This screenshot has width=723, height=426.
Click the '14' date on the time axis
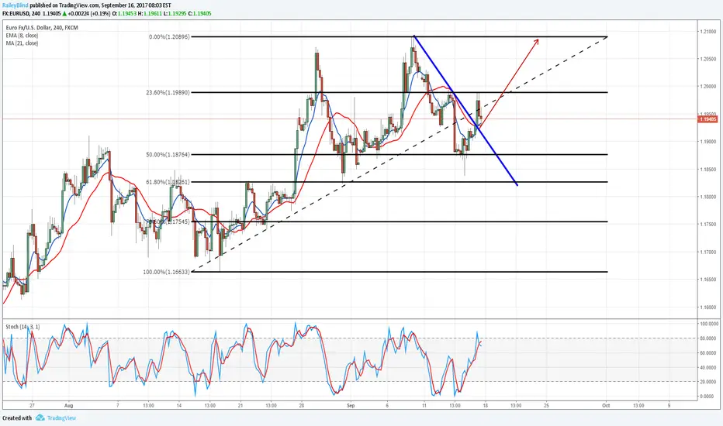(179, 406)
